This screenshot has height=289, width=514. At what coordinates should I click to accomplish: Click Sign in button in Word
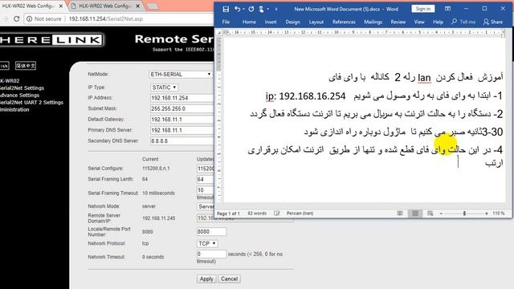(x=423, y=9)
